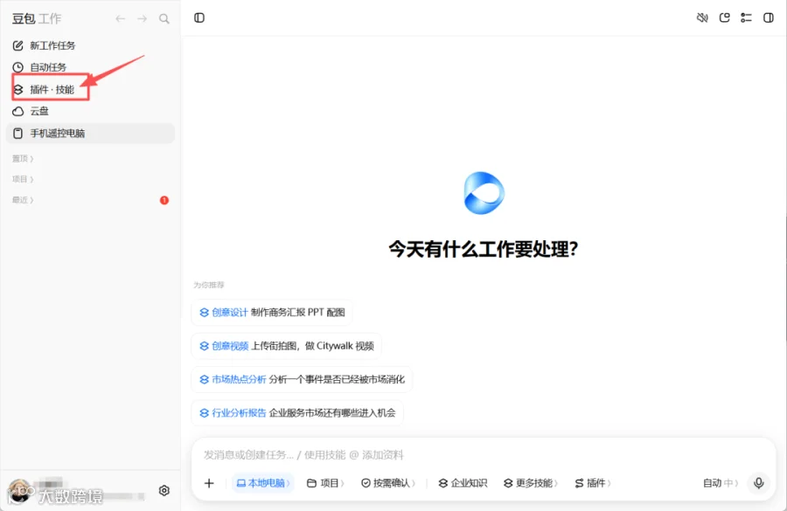Expand the 项目 section in the sidebar
787x511 pixels.
click(23, 179)
